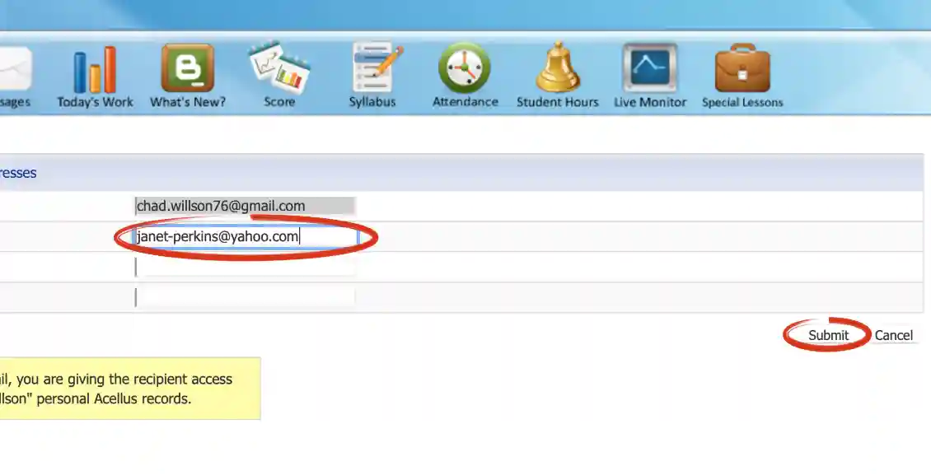Click the Score label
The width and height of the screenshot is (931, 475).
point(279,102)
